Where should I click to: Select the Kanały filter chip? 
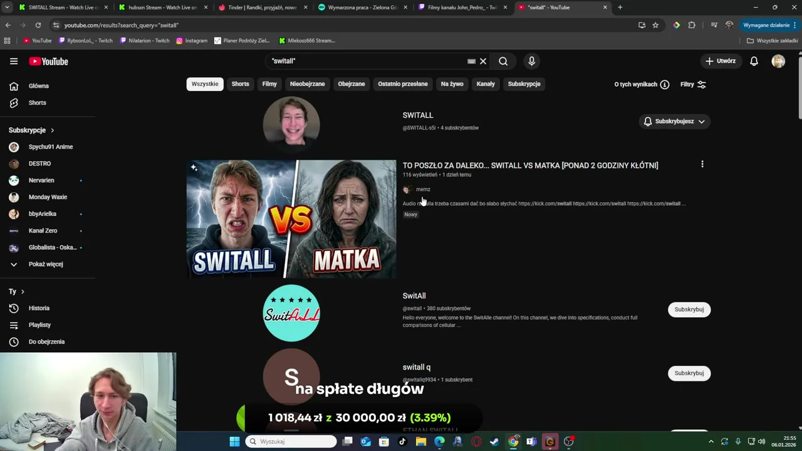(x=486, y=84)
